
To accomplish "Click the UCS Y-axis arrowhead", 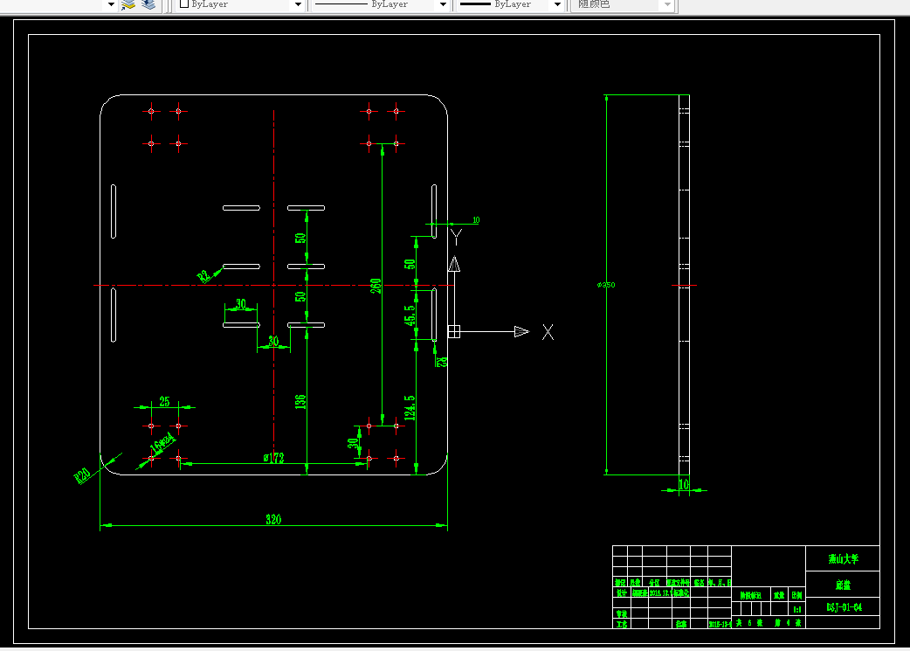I will point(454,264).
